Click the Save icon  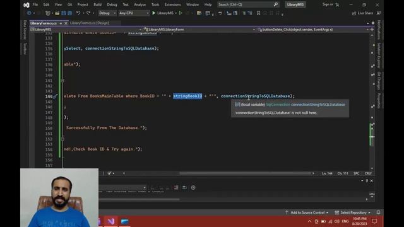click(63, 13)
